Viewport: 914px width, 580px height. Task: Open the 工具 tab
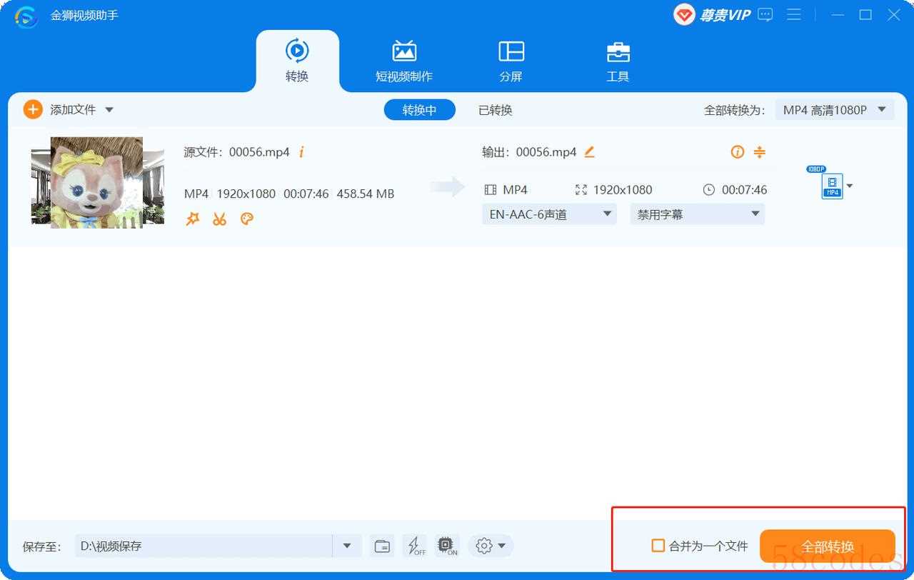pos(618,61)
